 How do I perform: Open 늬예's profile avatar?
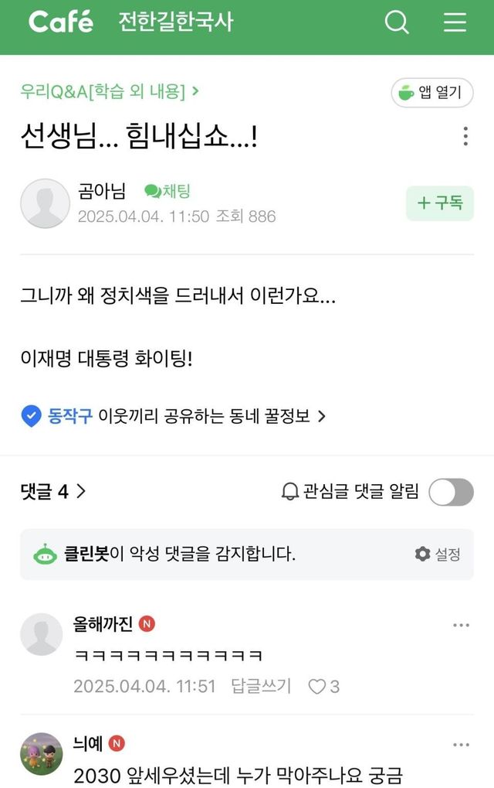point(42,753)
